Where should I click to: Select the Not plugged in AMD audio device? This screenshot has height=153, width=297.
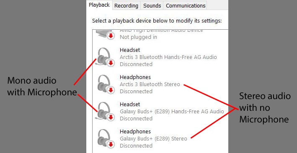(160, 35)
